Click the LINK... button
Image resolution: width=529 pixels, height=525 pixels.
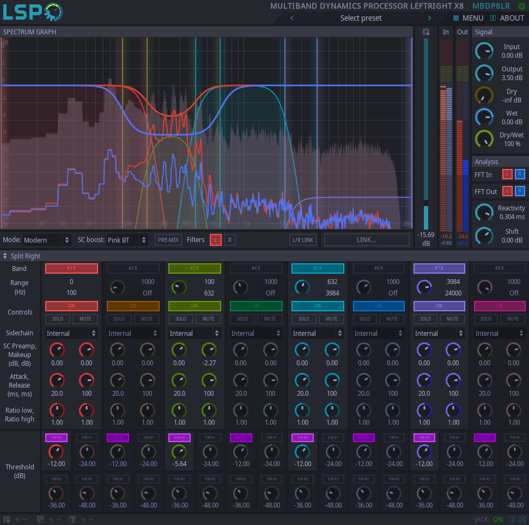(366, 239)
